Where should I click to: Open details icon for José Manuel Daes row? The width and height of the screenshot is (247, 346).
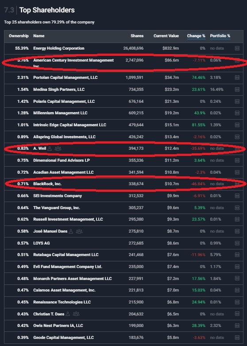(x=237, y=231)
